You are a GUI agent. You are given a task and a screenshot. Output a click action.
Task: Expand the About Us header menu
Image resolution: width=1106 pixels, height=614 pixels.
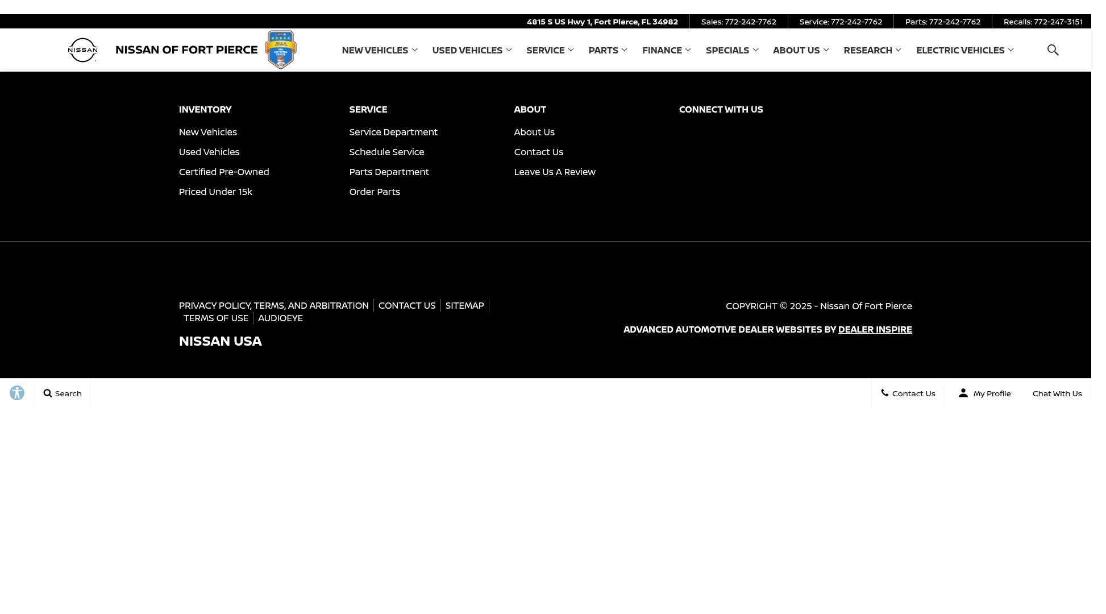click(801, 50)
